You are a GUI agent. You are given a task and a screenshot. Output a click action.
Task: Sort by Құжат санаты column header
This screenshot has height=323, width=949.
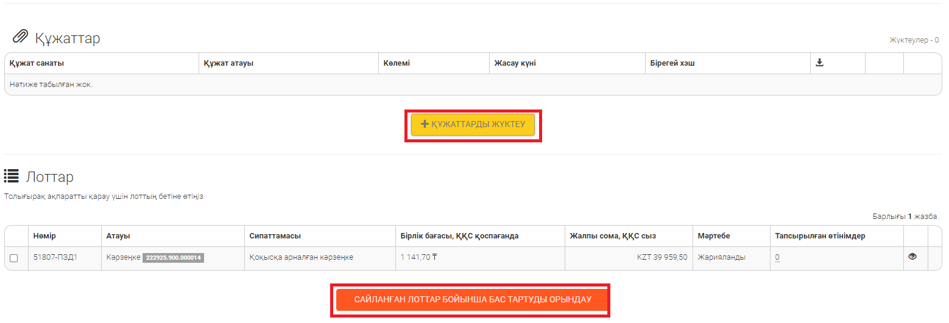pos(37,63)
